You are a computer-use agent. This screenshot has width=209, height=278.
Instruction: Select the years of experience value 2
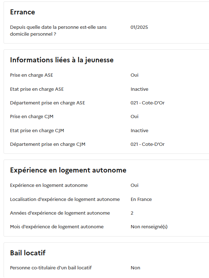(x=132, y=213)
